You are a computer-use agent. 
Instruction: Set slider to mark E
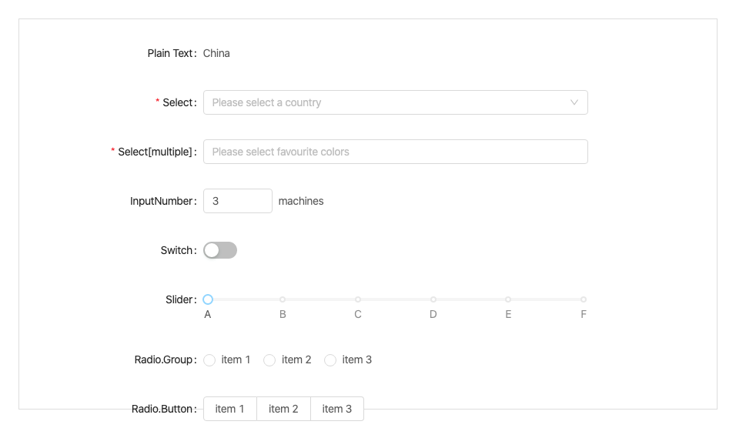click(x=508, y=299)
